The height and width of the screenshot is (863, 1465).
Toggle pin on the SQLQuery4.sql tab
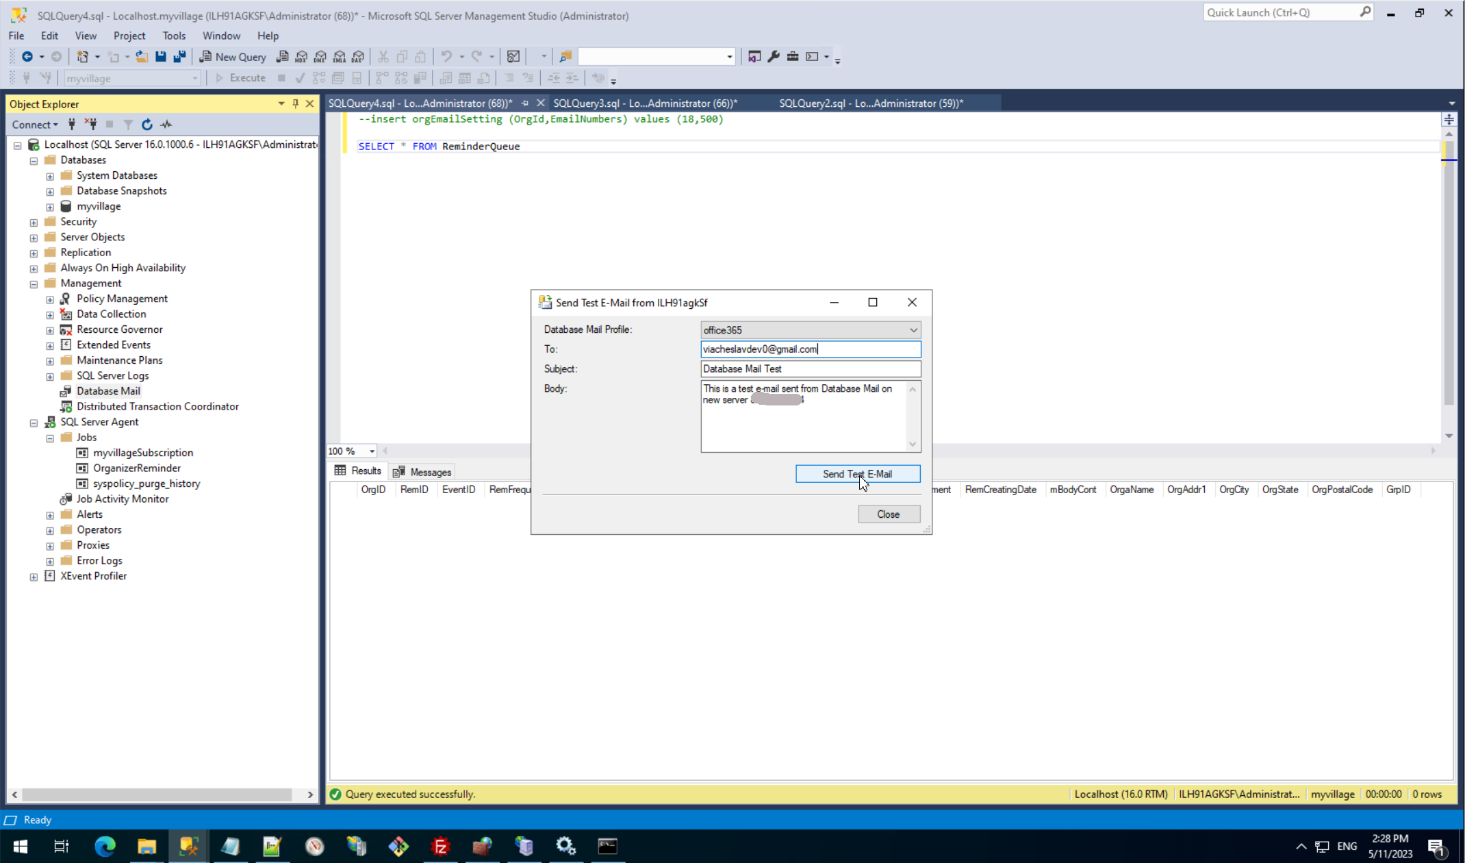pyautogui.click(x=525, y=103)
